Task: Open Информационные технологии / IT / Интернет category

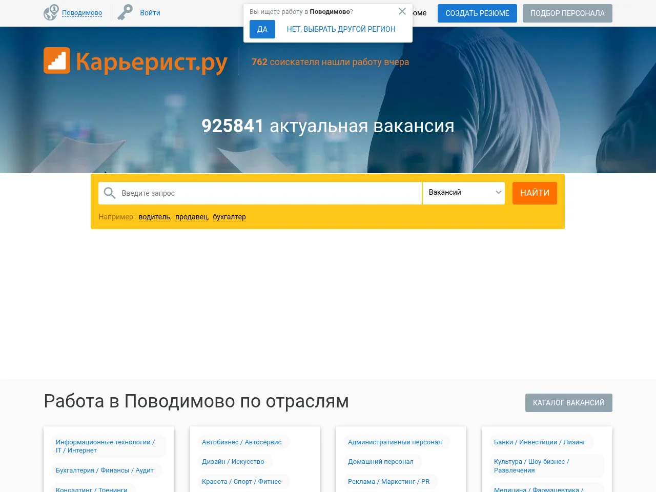Action: coord(109,446)
